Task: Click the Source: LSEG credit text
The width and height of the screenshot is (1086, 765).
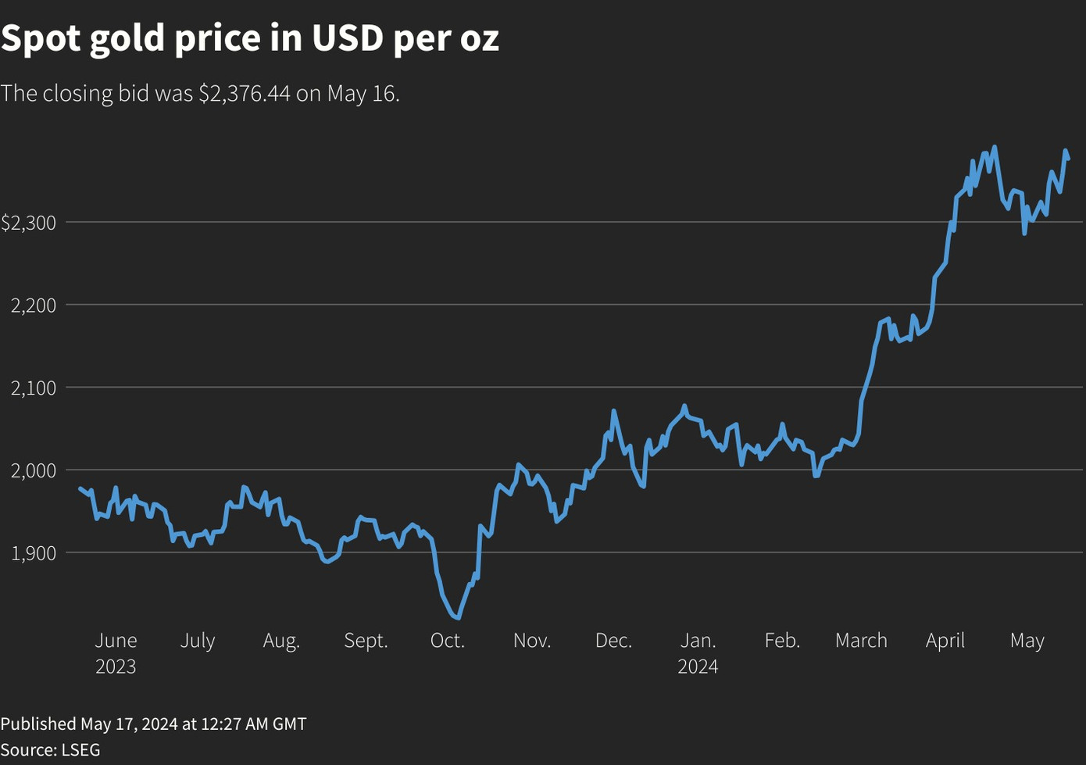Action: click(51, 749)
